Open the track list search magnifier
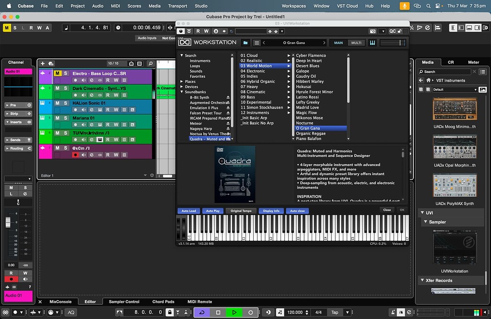This screenshot has width=491, height=319. click(x=151, y=63)
